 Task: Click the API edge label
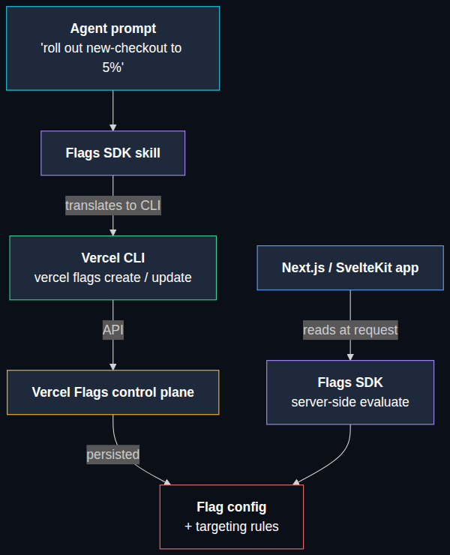coord(113,330)
